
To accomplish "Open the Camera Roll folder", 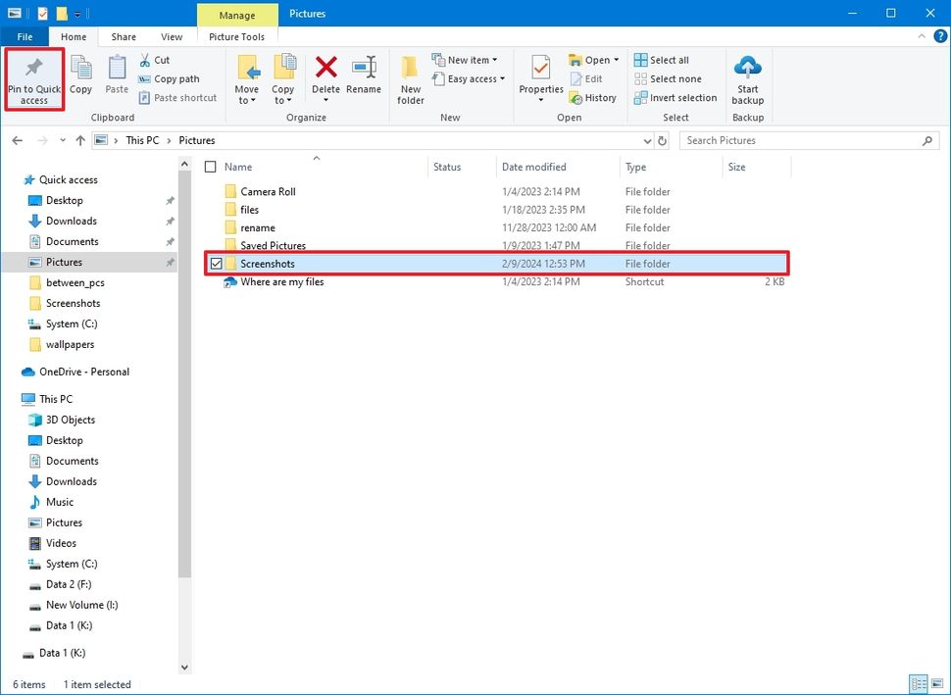I will click(x=270, y=191).
